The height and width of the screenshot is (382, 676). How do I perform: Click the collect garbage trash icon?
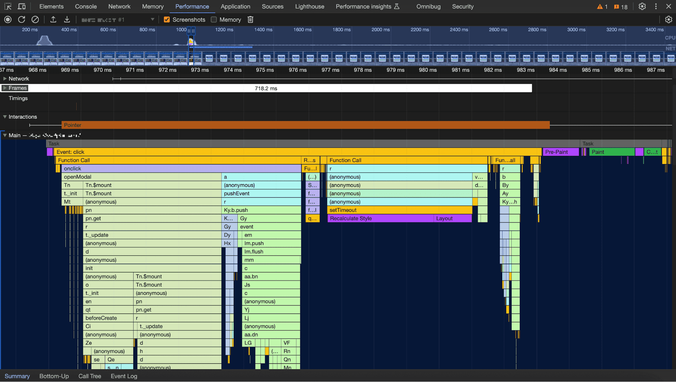pyautogui.click(x=250, y=20)
